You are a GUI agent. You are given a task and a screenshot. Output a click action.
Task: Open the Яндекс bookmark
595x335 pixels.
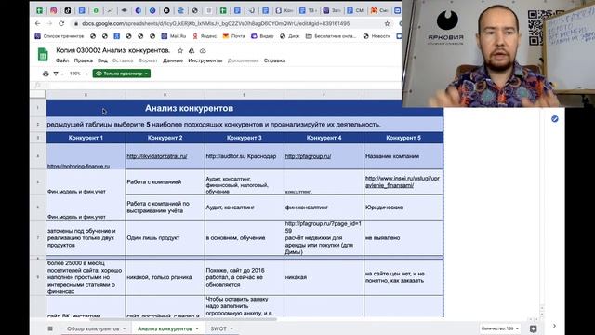205,36
